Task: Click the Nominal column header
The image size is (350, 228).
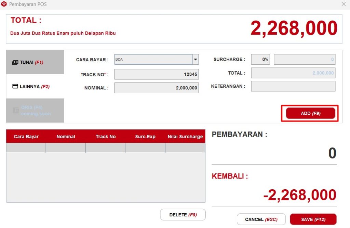Action: click(x=66, y=137)
